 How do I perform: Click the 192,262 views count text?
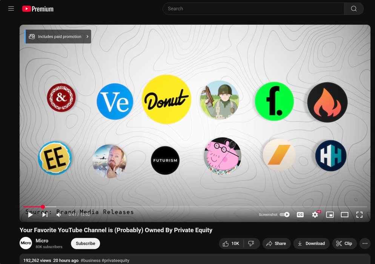point(37,260)
